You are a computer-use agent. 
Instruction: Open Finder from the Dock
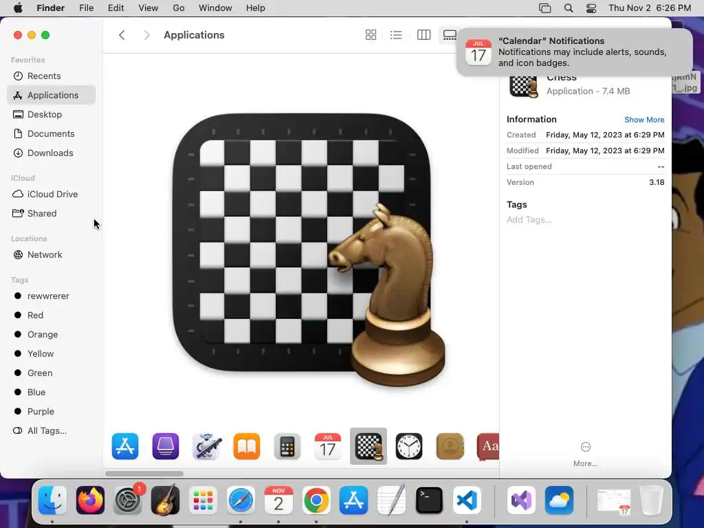coord(52,500)
